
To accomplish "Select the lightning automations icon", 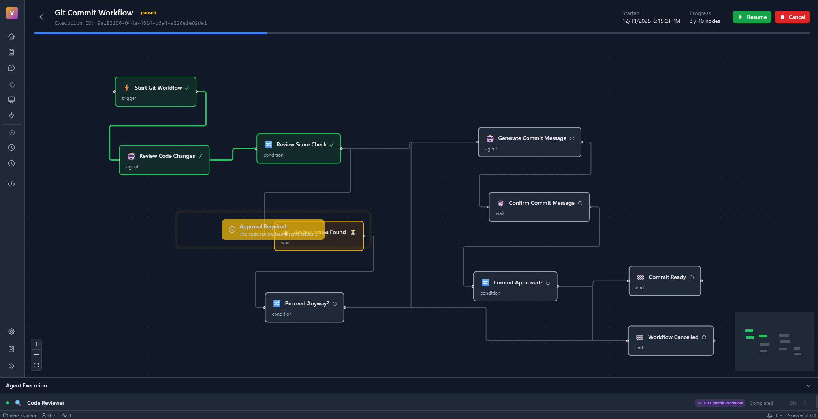I will pos(11,116).
